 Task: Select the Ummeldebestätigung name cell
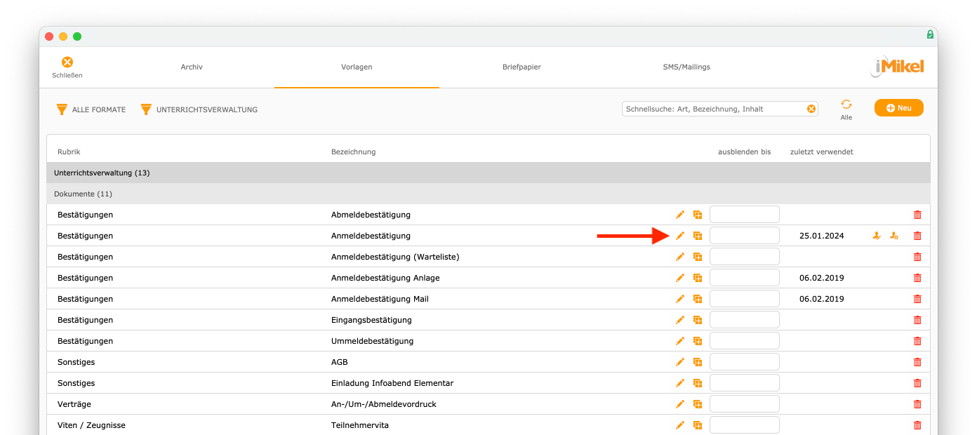(372, 341)
